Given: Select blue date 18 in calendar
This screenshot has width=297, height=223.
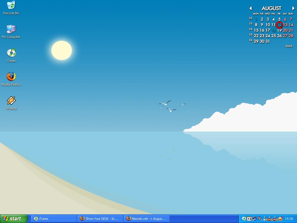Looking at the screenshot, I should tap(274, 30).
